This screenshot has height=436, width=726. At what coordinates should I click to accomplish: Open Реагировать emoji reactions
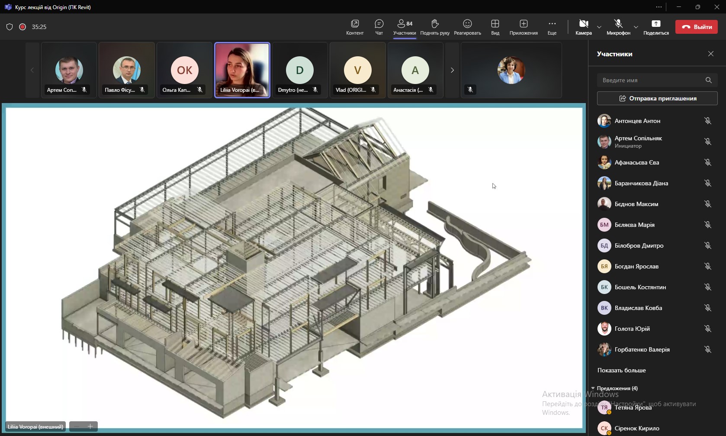[x=467, y=24]
